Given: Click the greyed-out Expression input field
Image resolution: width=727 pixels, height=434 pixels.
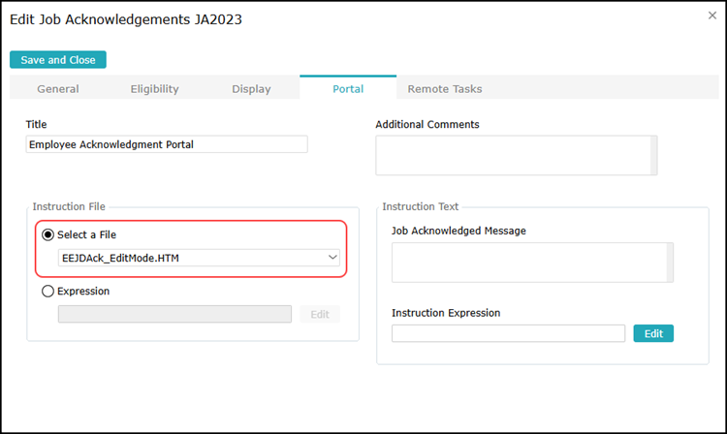Looking at the screenshot, I should coord(174,314).
